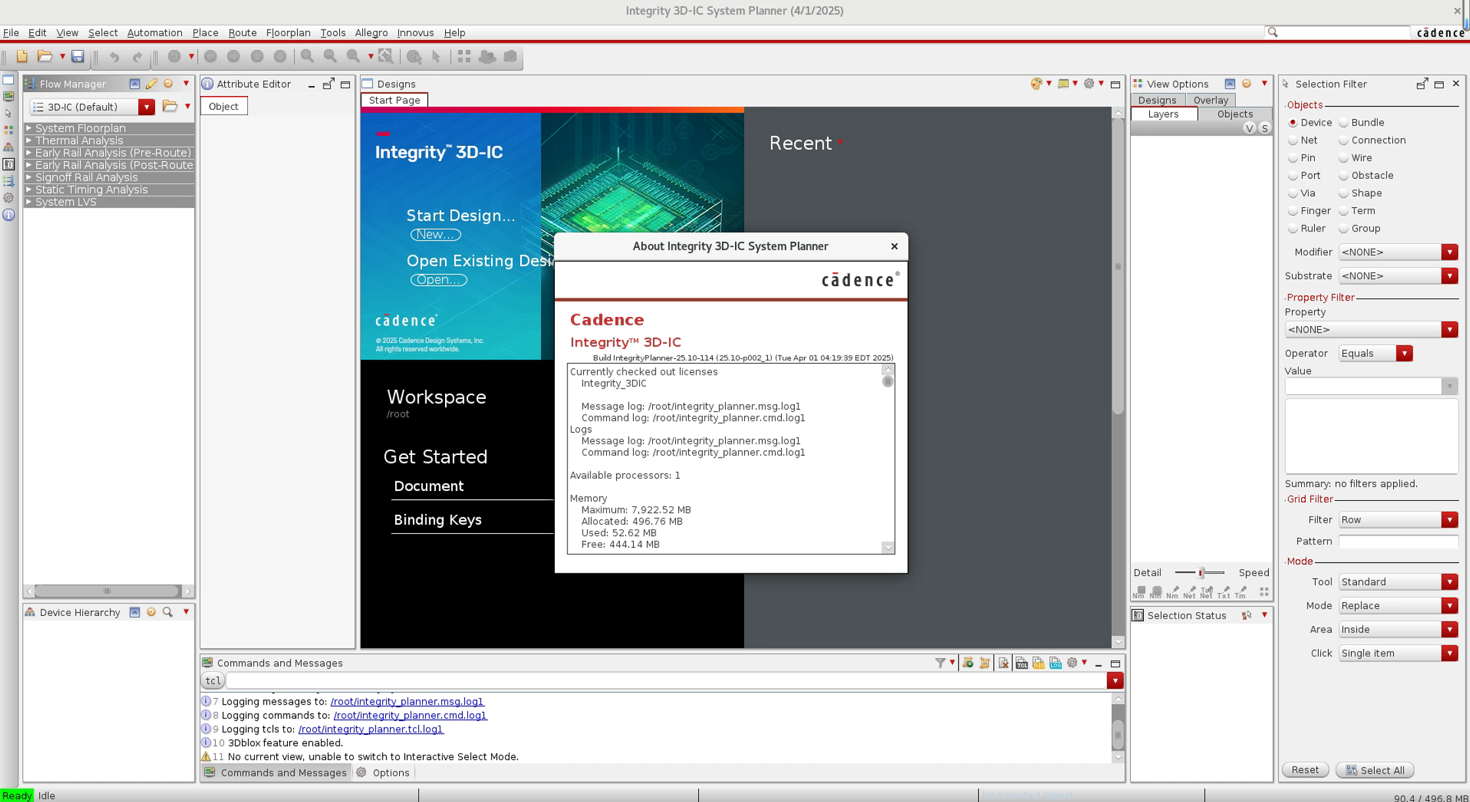Click the info icon on left sidebar
This screenshot has height=802, width=1470.
[9, 215]
